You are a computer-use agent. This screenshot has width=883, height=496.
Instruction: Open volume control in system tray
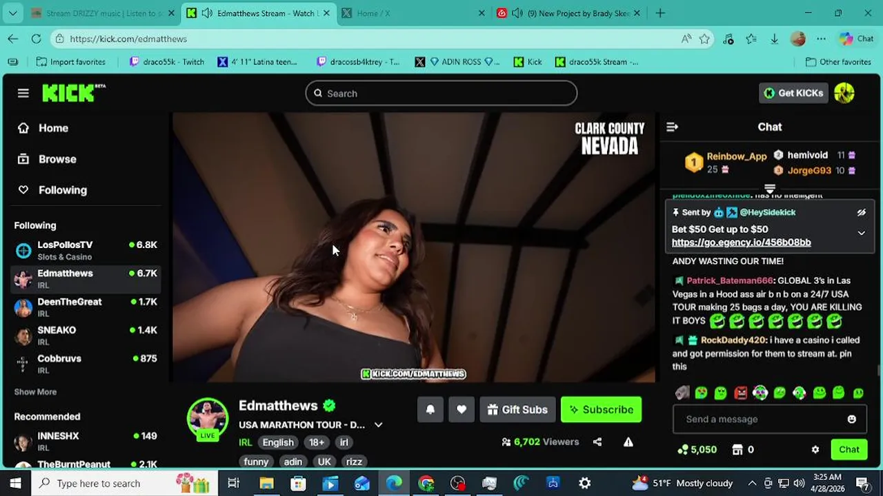(799, 484)
